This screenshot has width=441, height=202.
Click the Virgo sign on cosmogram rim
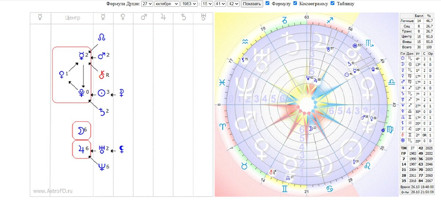tap(390, 129)
